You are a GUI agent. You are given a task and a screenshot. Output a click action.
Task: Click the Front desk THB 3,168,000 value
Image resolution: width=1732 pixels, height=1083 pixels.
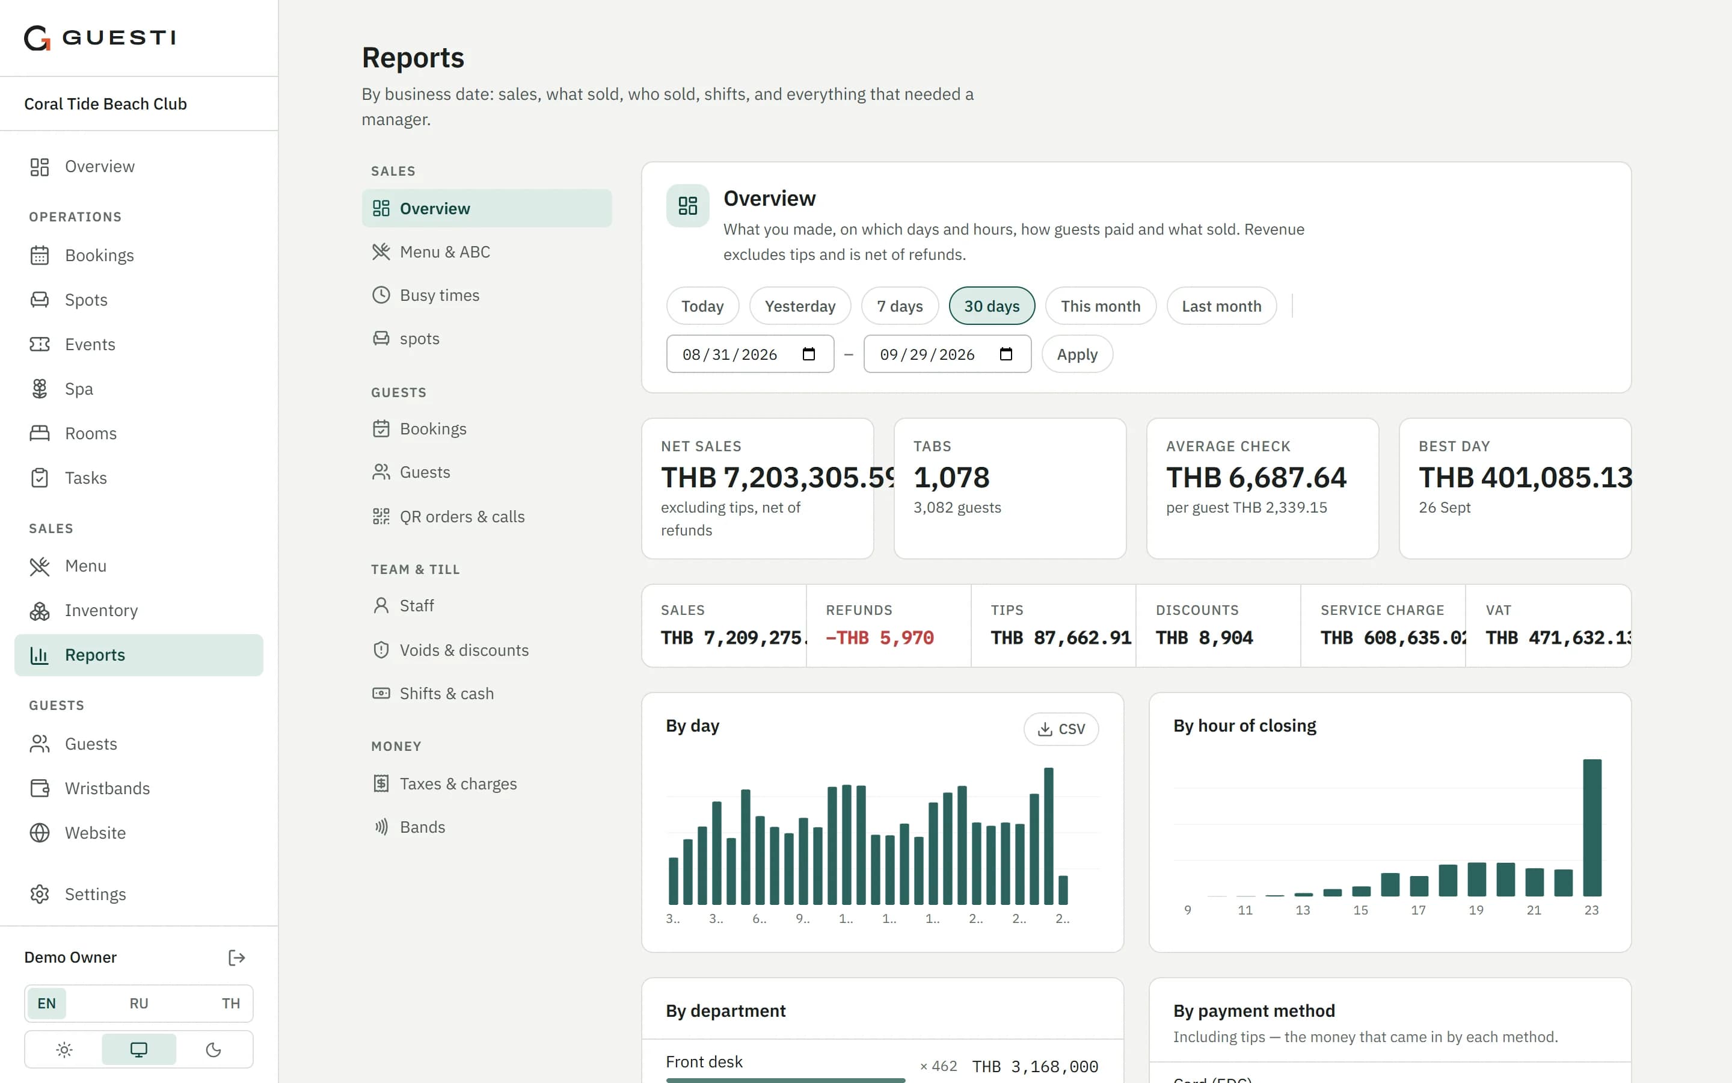[x=1035, y=1067]
